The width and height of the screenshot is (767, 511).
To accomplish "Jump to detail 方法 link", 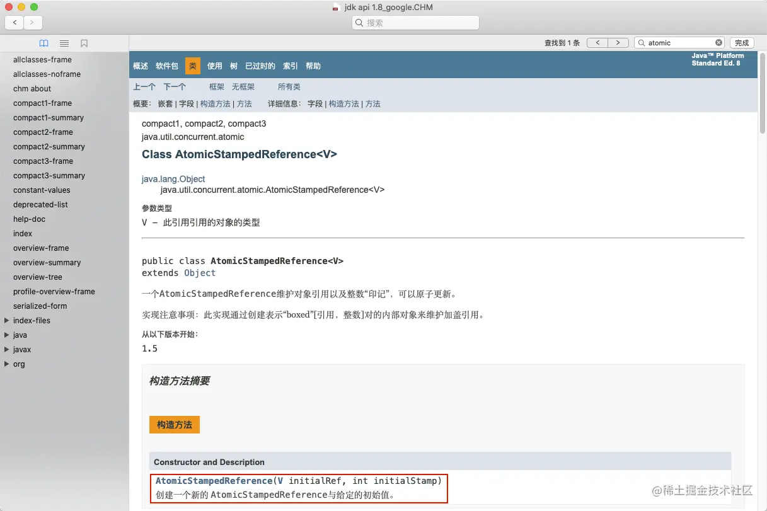I will [x=373, y=104].
